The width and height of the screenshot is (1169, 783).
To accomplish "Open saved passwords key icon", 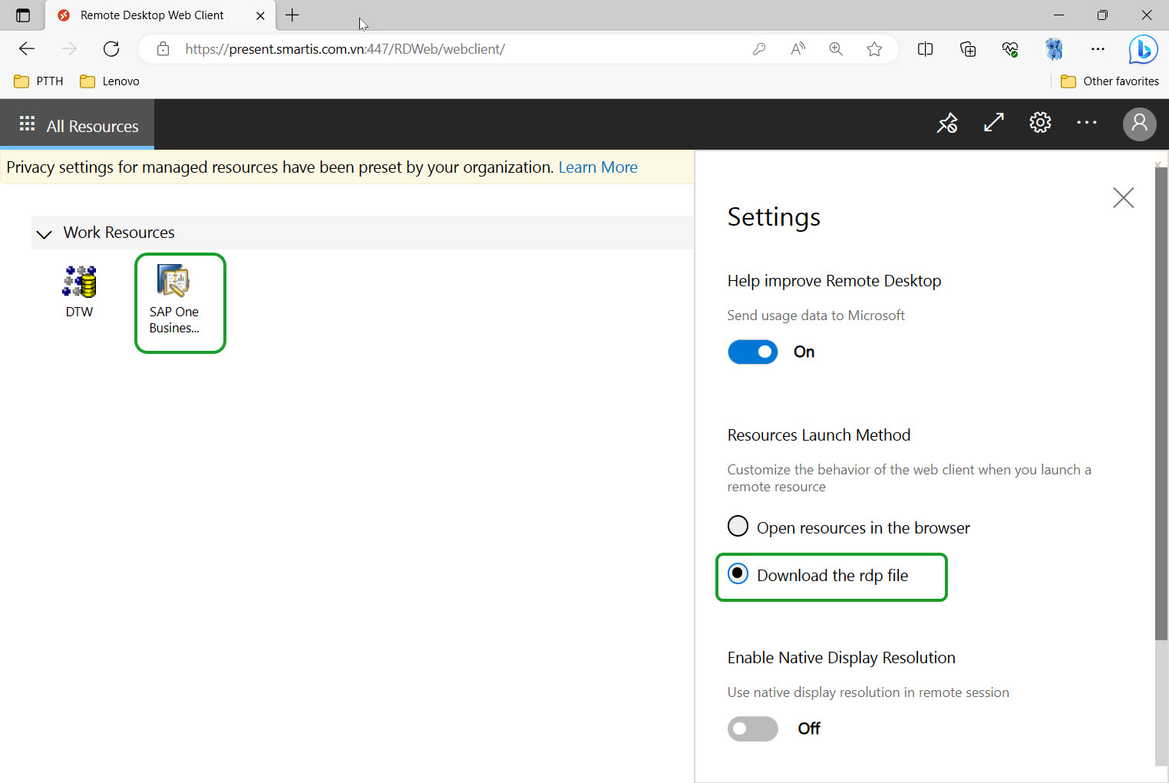I will tap(759, 49).
